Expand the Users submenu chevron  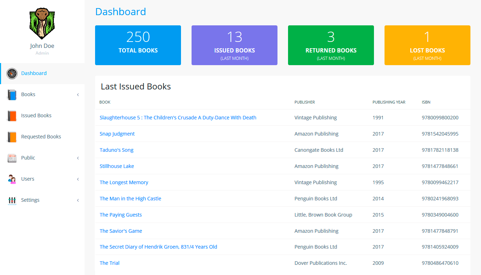tap(78, 179)
